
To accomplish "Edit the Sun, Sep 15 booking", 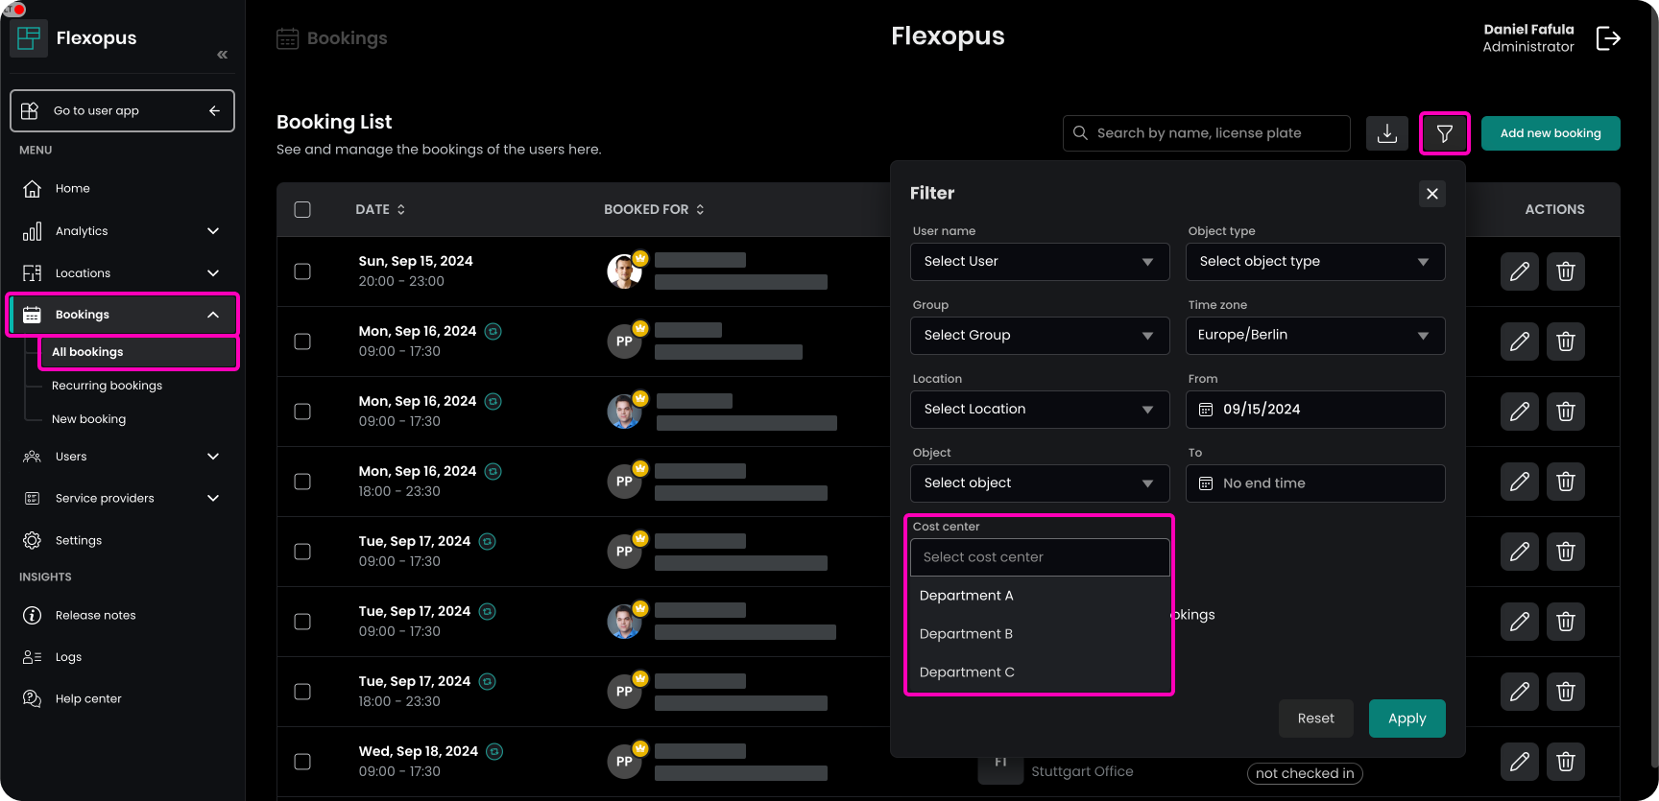I will click(x=1519, y=271).
